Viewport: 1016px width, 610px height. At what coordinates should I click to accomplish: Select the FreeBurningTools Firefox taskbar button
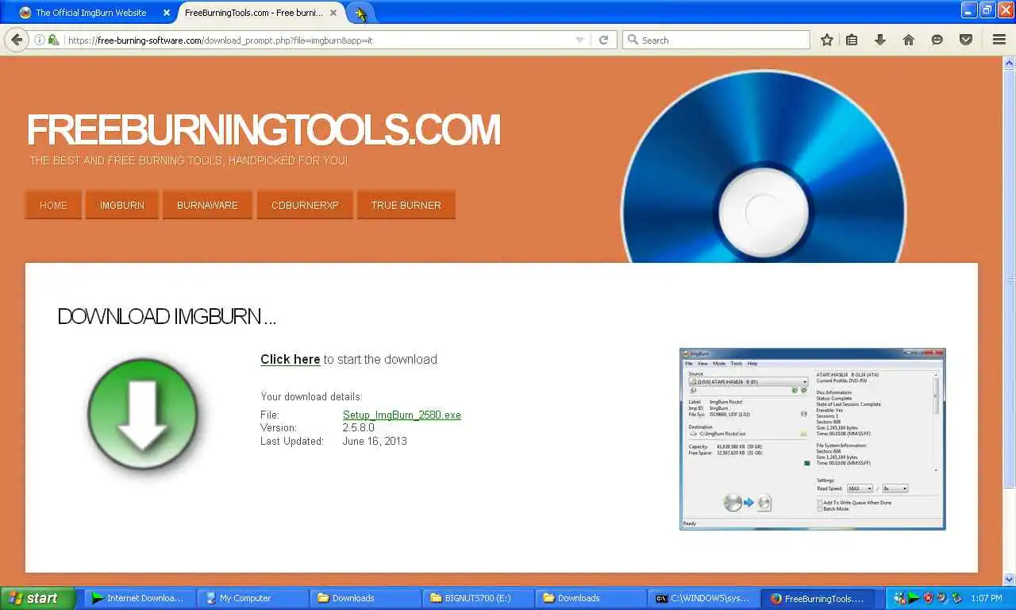point(818,598)
